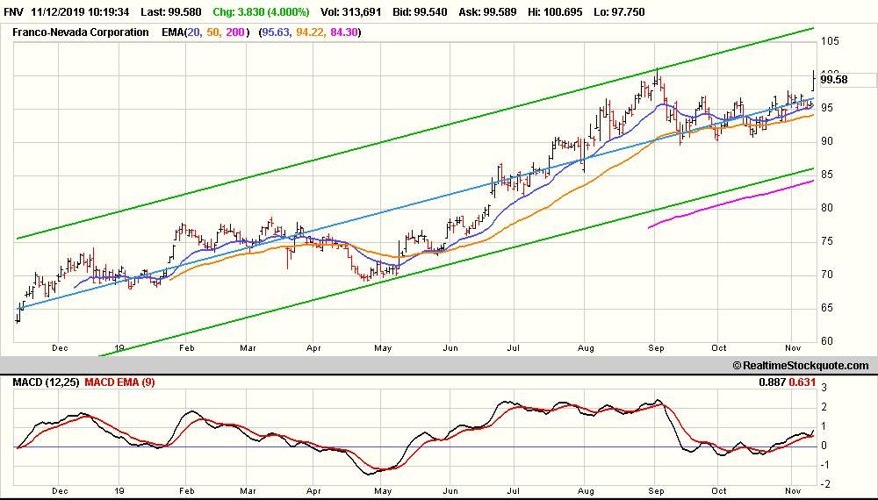The width and height of the screenshot is (878, 500).
Task: Click Nov on the price chart date axis
Action: point(792,348)
